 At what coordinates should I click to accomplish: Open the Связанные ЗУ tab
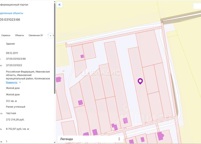click(36, 35)
